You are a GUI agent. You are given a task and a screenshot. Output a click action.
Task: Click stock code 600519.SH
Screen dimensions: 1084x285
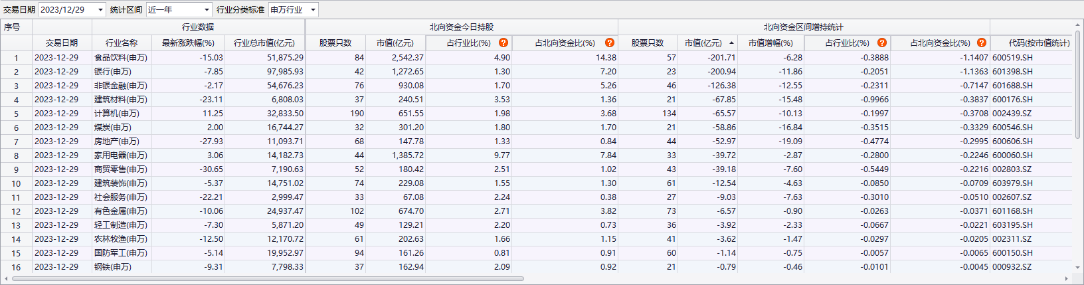(x=1012, y=58)
